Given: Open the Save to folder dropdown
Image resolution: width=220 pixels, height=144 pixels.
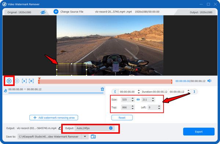Looking at the screenshot, I should (x=85, y=136).
